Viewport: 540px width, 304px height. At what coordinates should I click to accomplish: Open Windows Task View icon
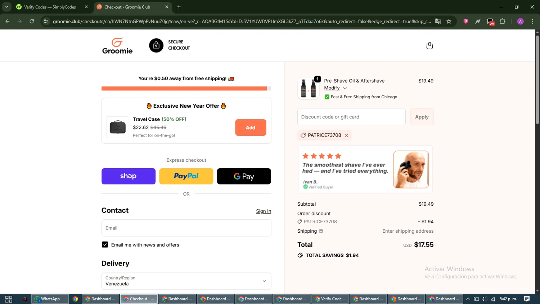(x=9, y=299)
